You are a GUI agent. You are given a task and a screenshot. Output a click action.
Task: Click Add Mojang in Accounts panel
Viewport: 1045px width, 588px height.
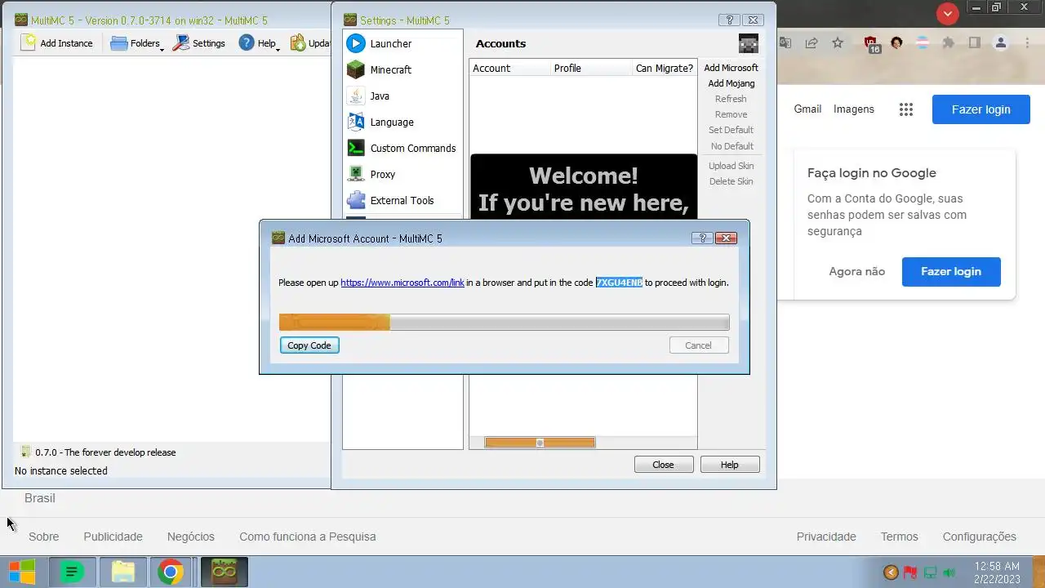[x=731, y=83]
